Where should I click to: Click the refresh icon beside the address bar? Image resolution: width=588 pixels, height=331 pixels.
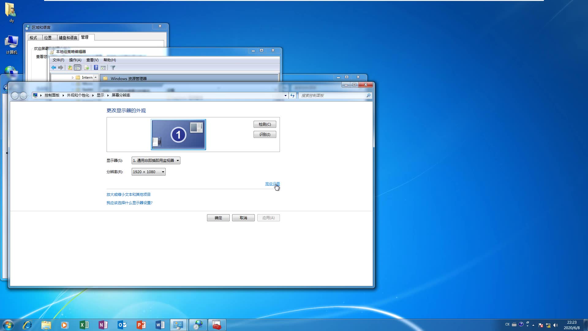(292, 96)
